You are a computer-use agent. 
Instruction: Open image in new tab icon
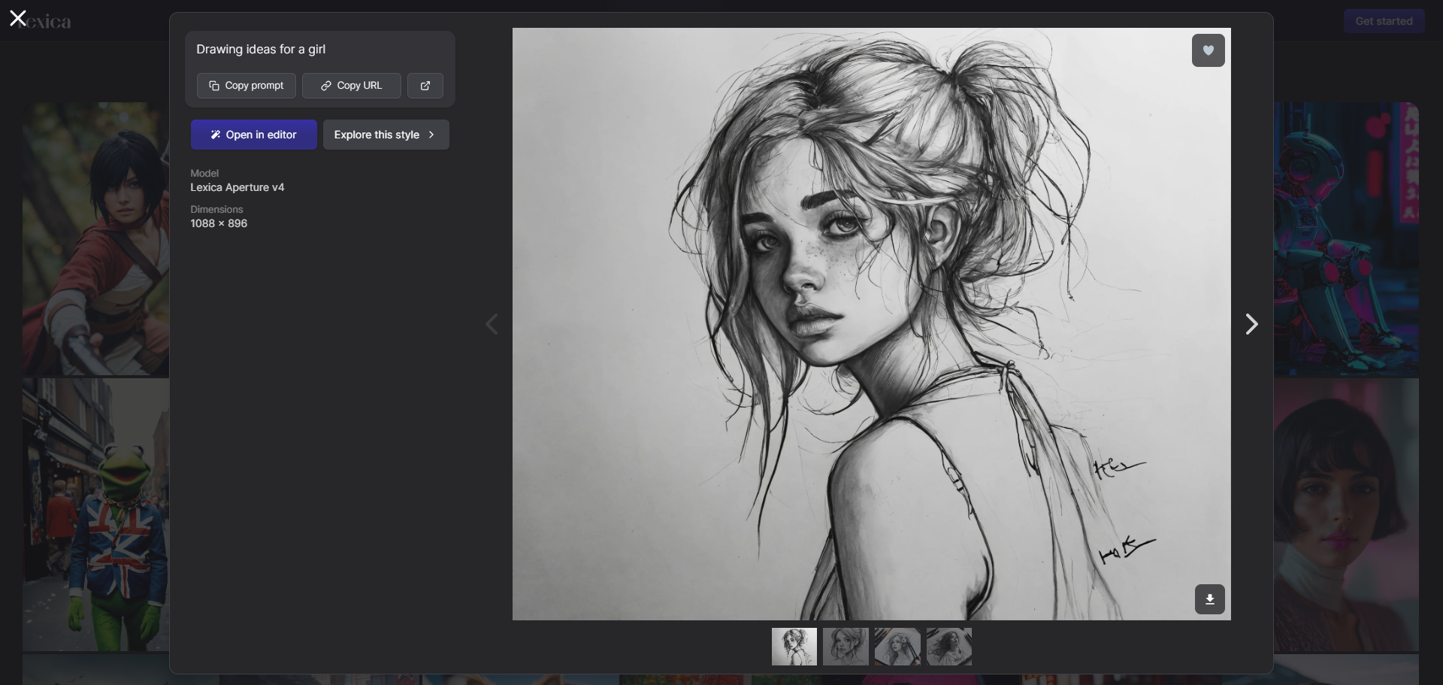point(425,86)
